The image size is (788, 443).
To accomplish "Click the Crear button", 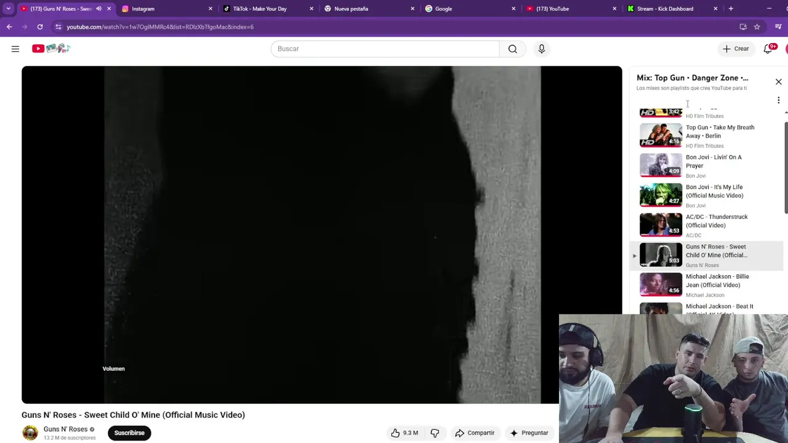I will pos(736,49).
